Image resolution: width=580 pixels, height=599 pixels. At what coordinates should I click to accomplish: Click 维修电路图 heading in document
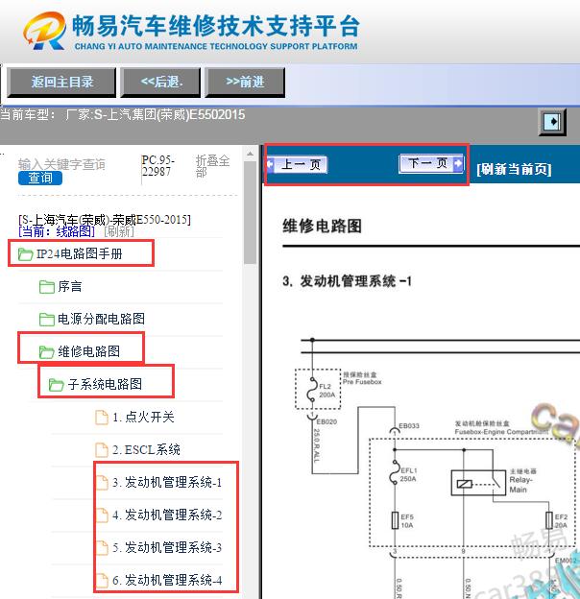[322, 227]
